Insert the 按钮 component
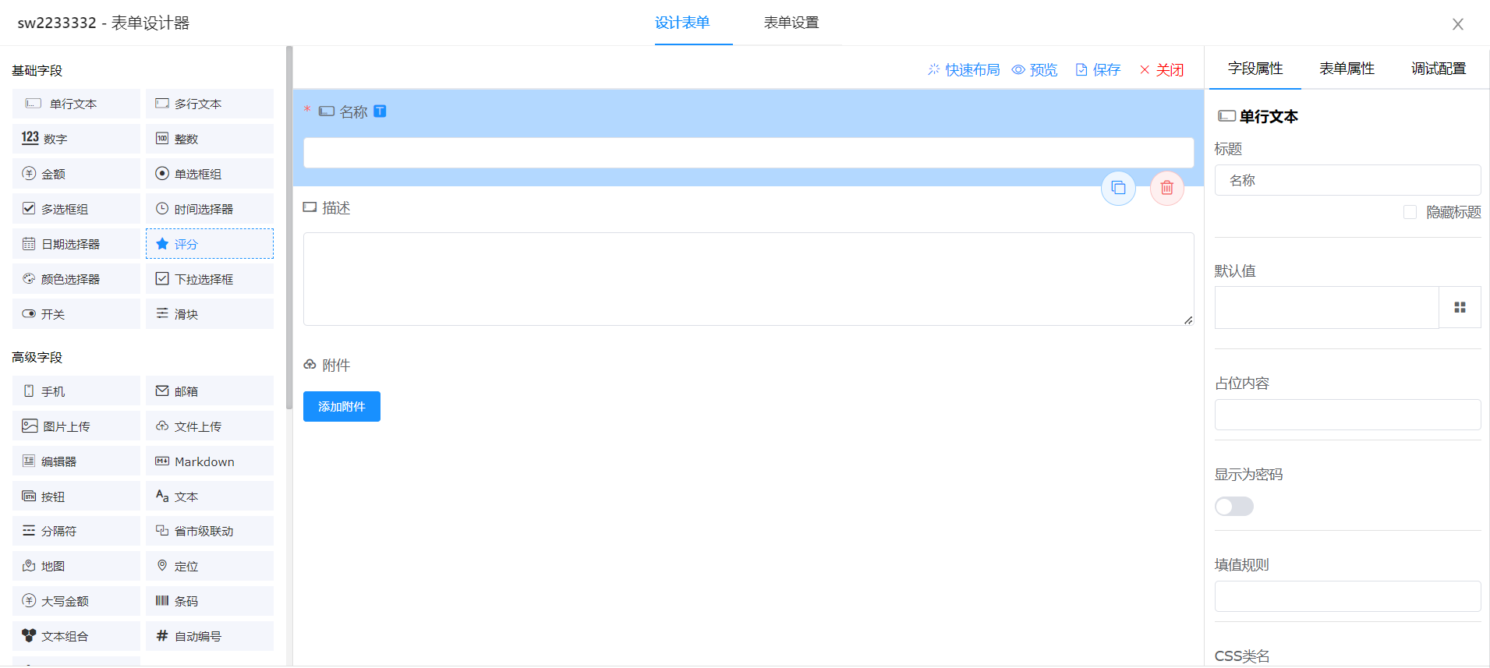This screenshot has width=1490, height=668. (x=76, y=497)
